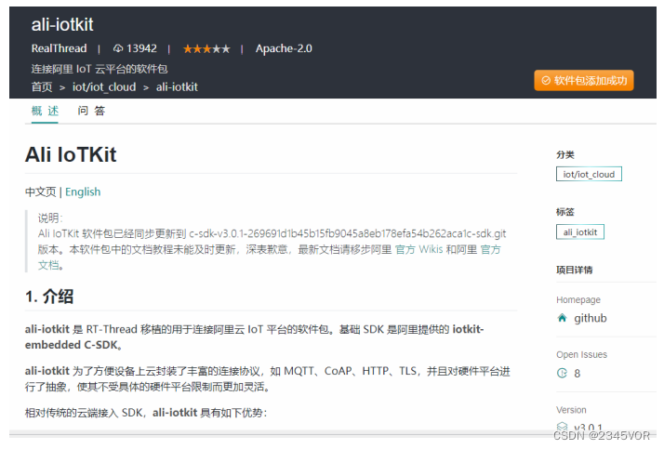Click the download count 13942
The image size is (664, 449).
pyautogui.click(x=142, y=48)
